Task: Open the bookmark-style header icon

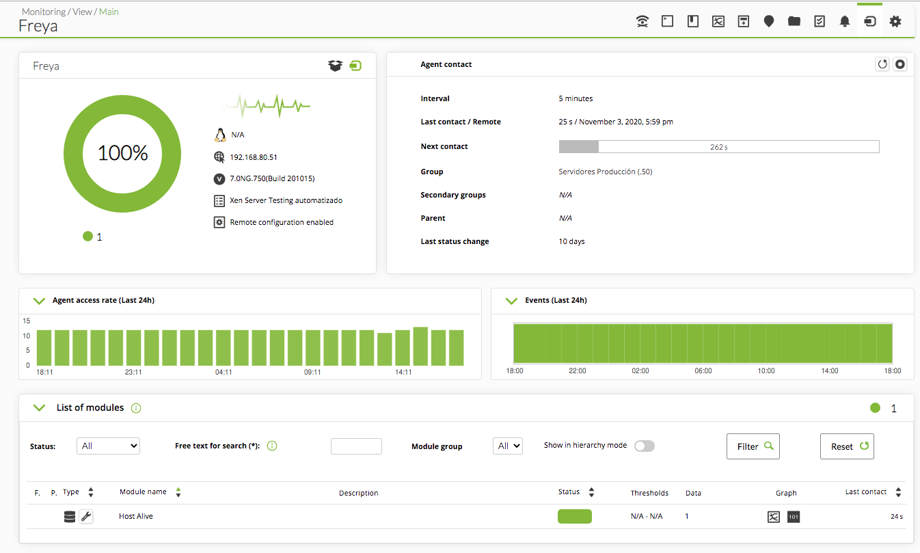Action: coord(693,21)
